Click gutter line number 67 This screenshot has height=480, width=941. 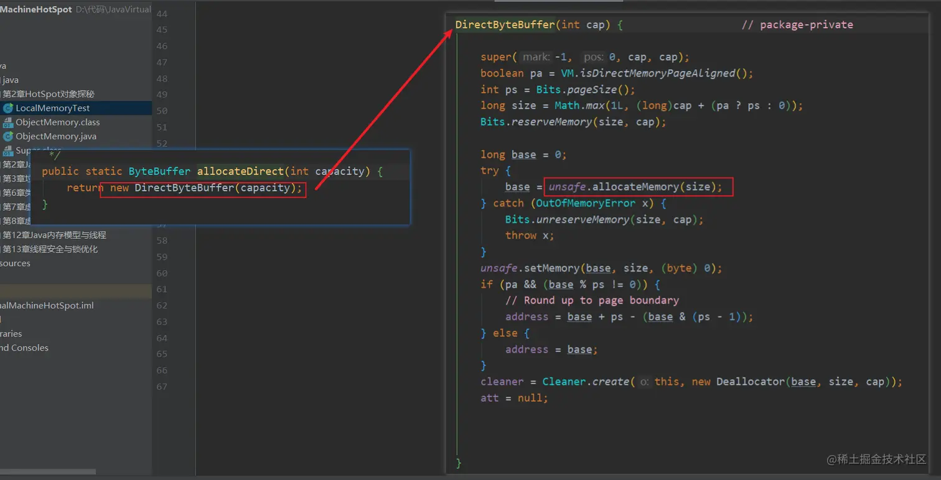162,387
